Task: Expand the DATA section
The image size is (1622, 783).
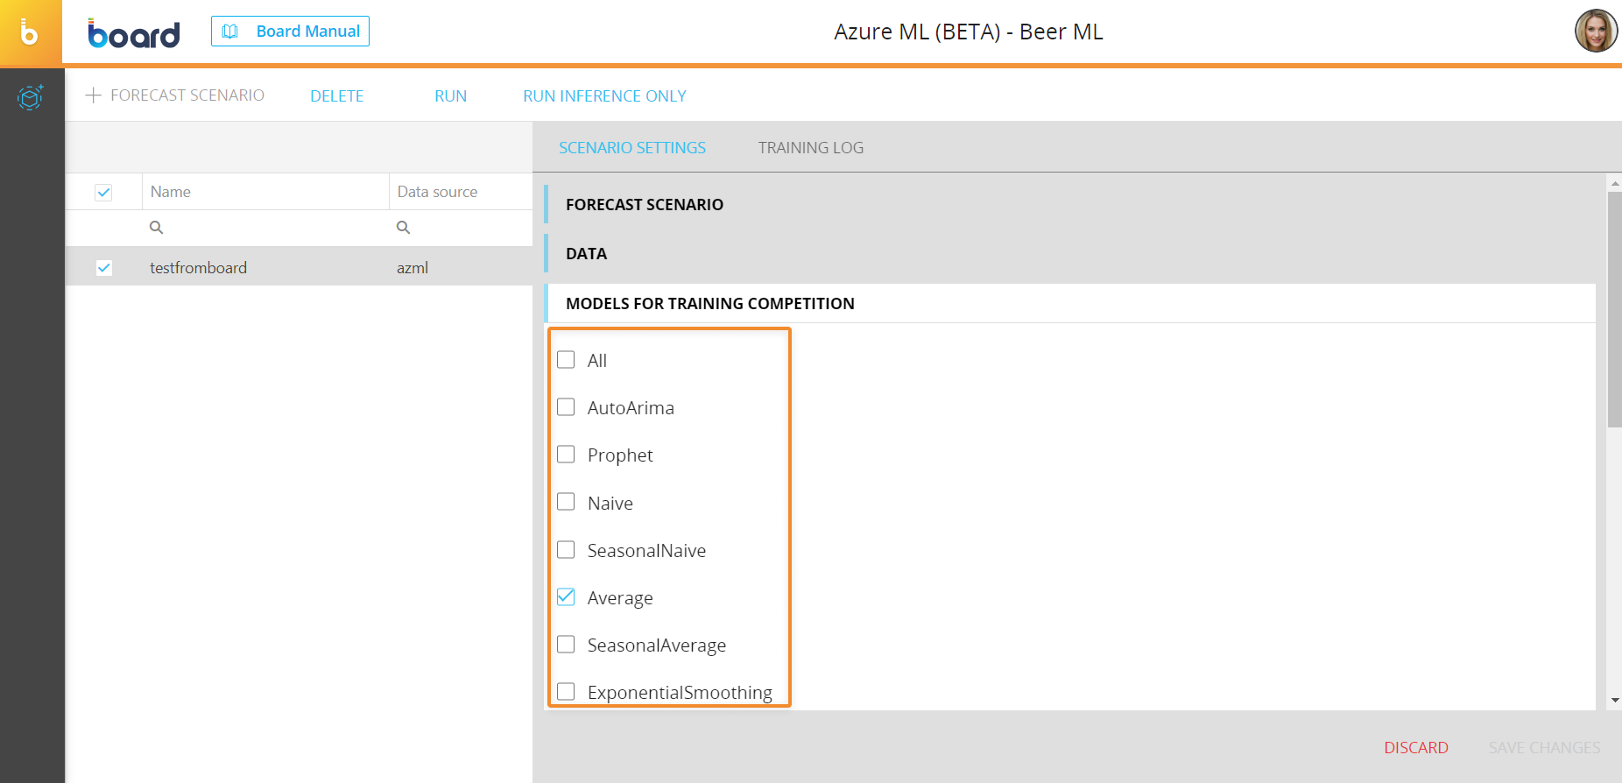Action: point(1069,253)
